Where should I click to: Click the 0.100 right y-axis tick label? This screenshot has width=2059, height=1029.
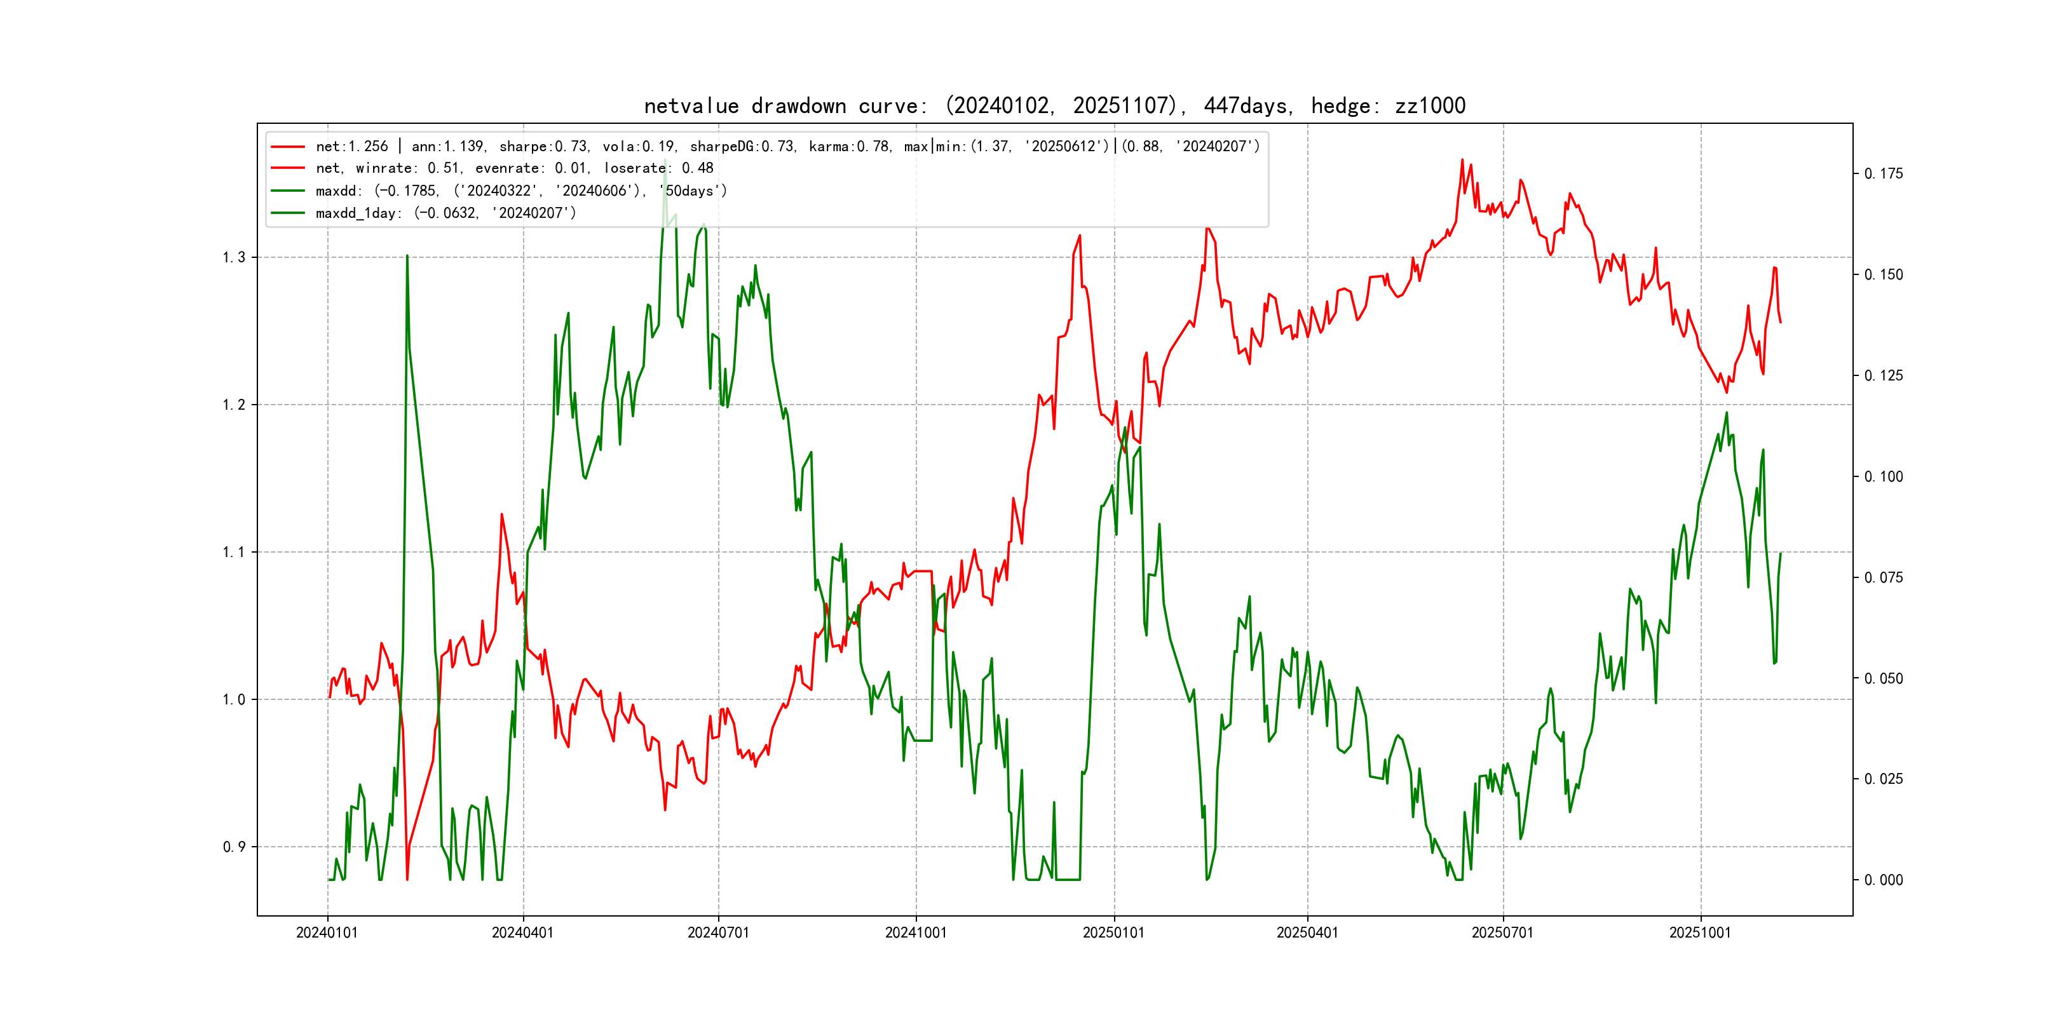click(x=1883, y=477)
